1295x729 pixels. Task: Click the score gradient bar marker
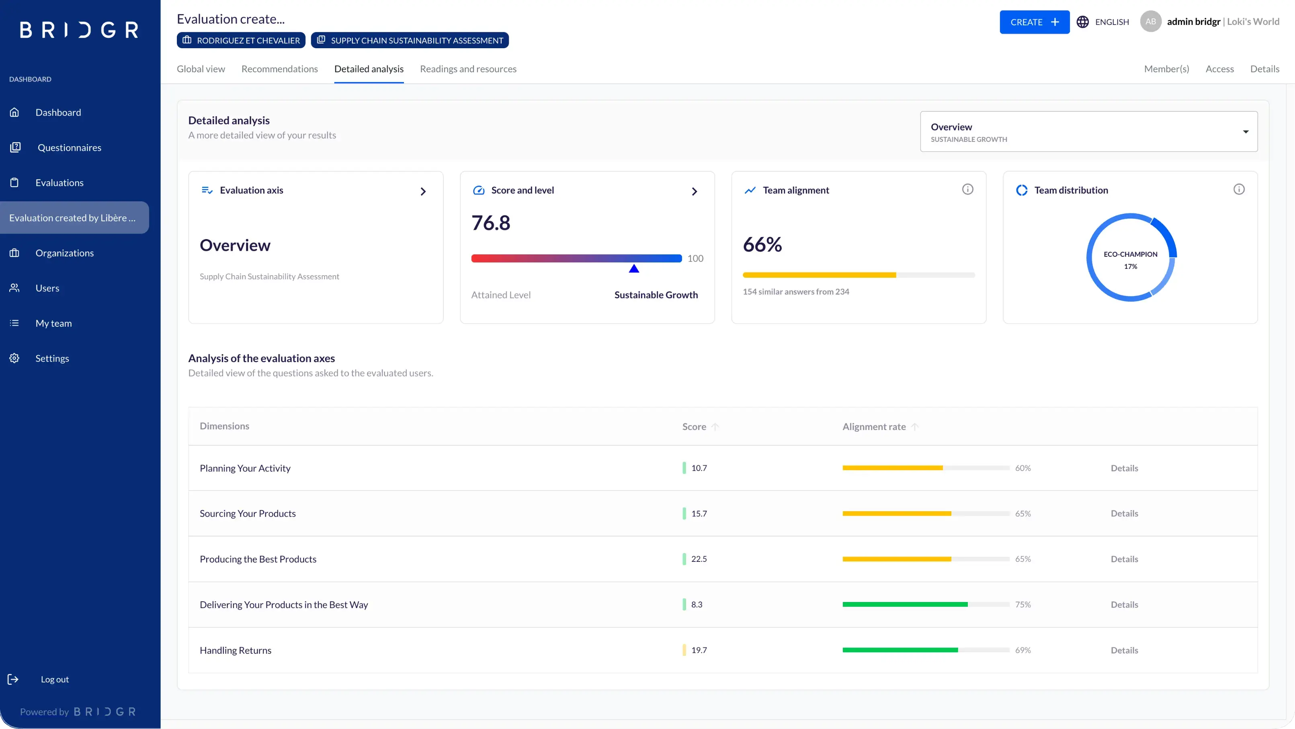(634, 268)
